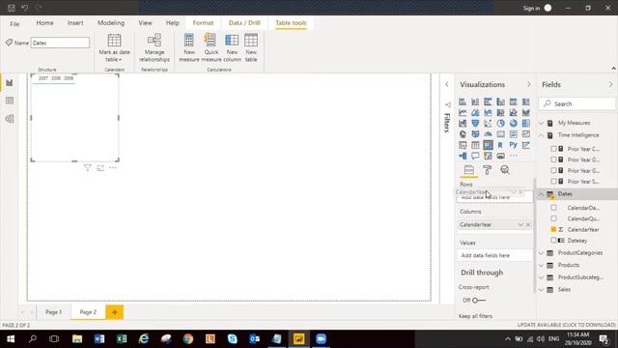Open the Data / Drill tab
The height and width of the screenshot is (348, 618).
coord(244,23)
